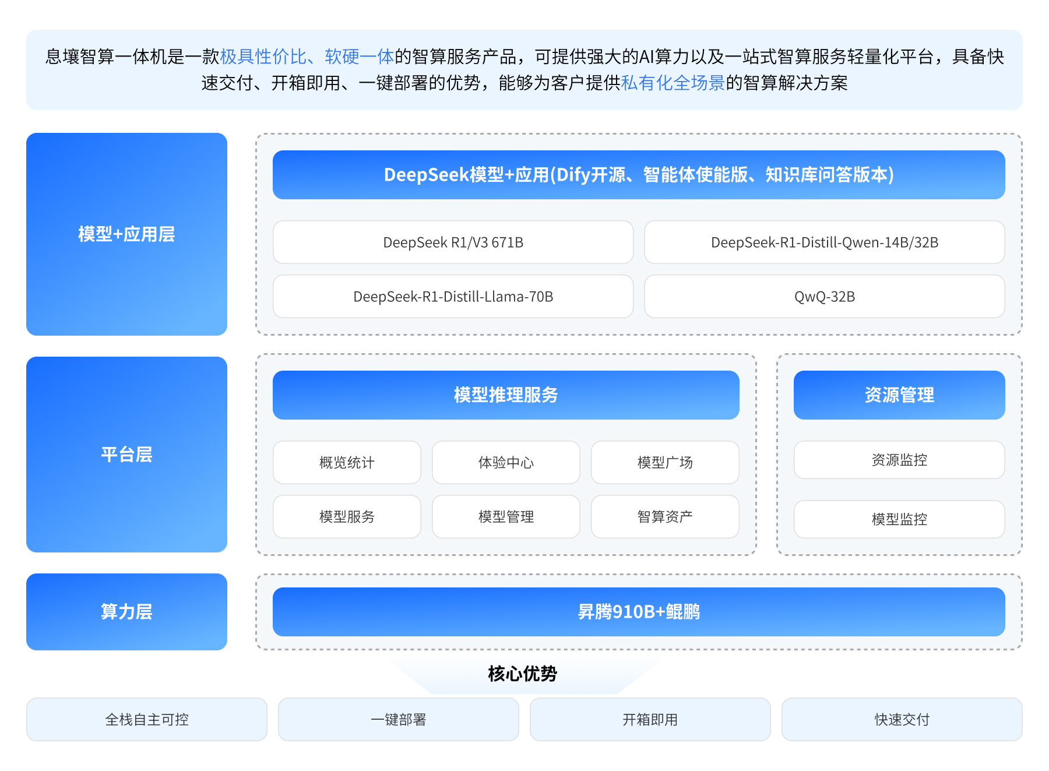Select the 模型管理 box

pos(506,517)
